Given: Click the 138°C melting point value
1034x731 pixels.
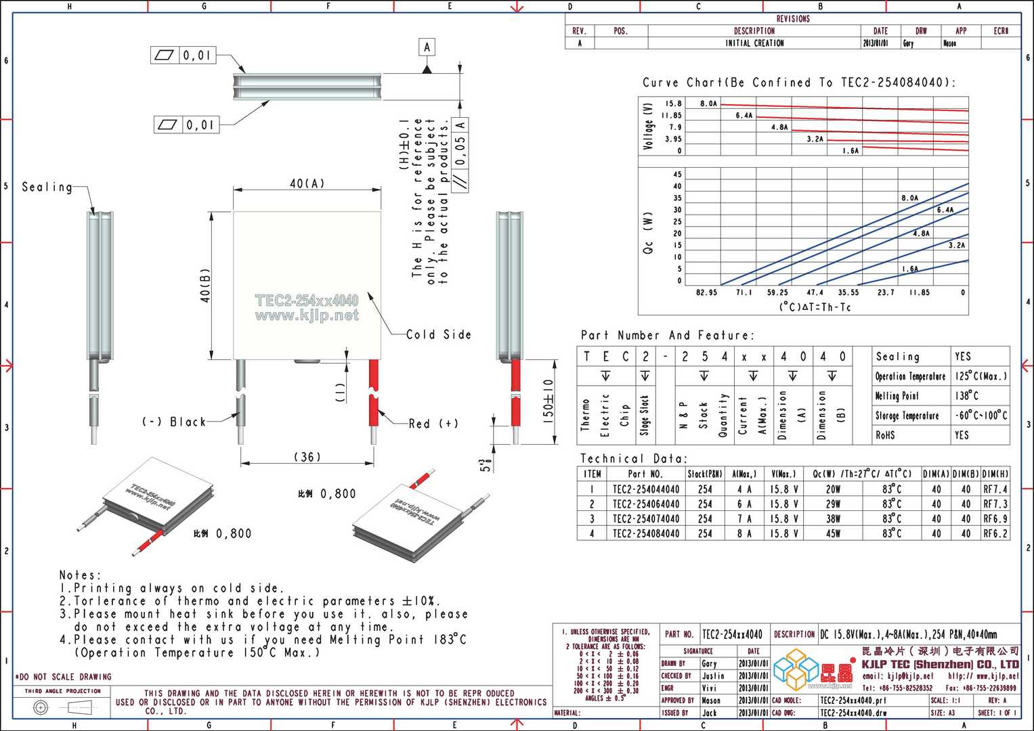Looking at the screenshot, I should [966, 395].
